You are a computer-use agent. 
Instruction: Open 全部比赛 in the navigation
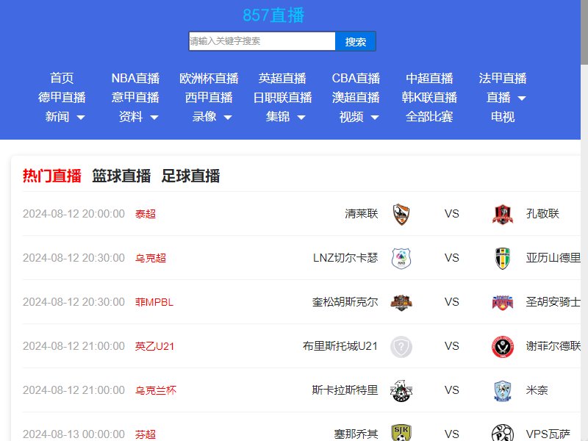click(429, 117)
